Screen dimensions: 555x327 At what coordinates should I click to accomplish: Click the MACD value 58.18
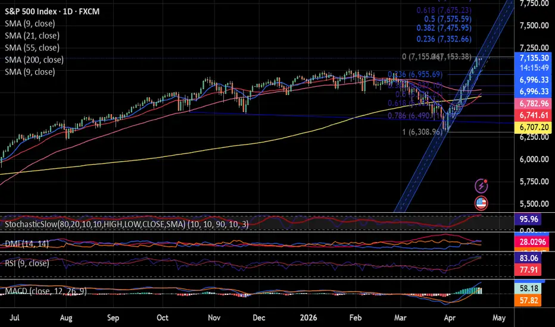[529, 289]
